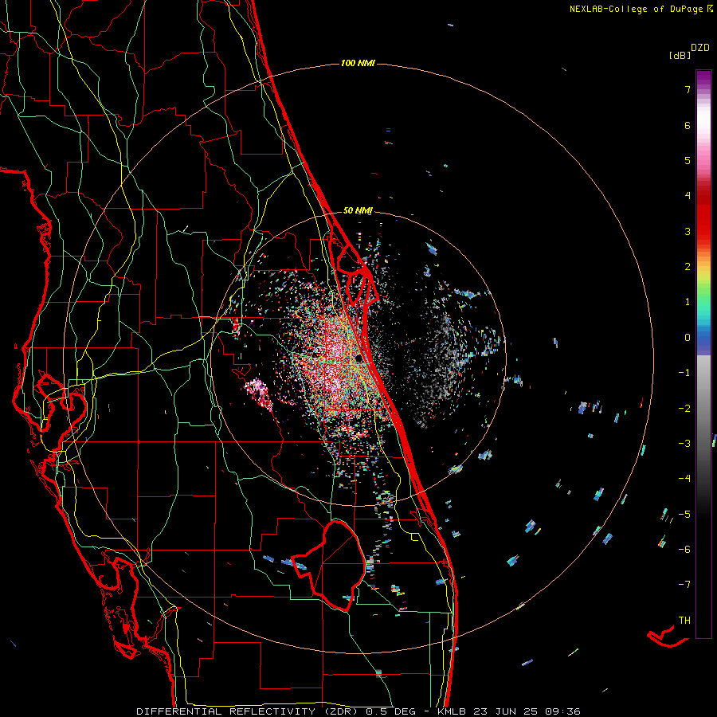The height and width of the screenshot is (717, 717).
Task: Click the 2 value on the color scale
Action: (688, 267)
